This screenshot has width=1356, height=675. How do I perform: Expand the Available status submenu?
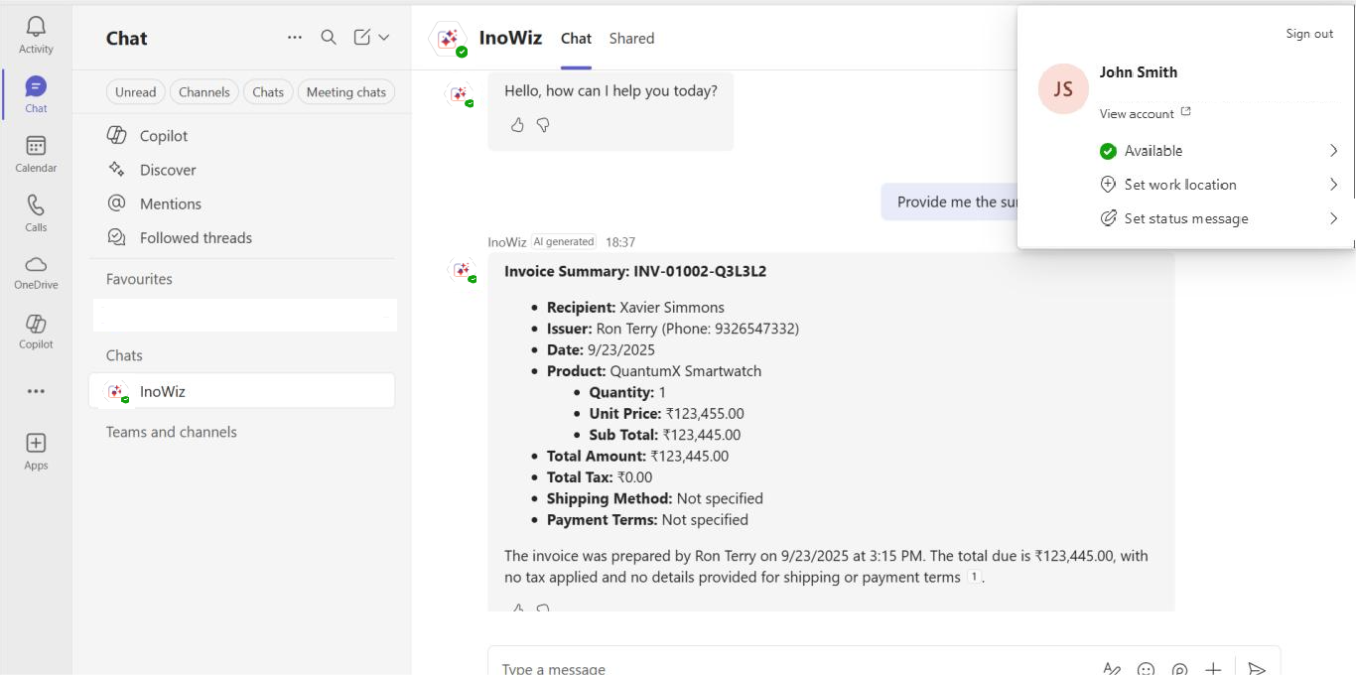click(1219, 151)
